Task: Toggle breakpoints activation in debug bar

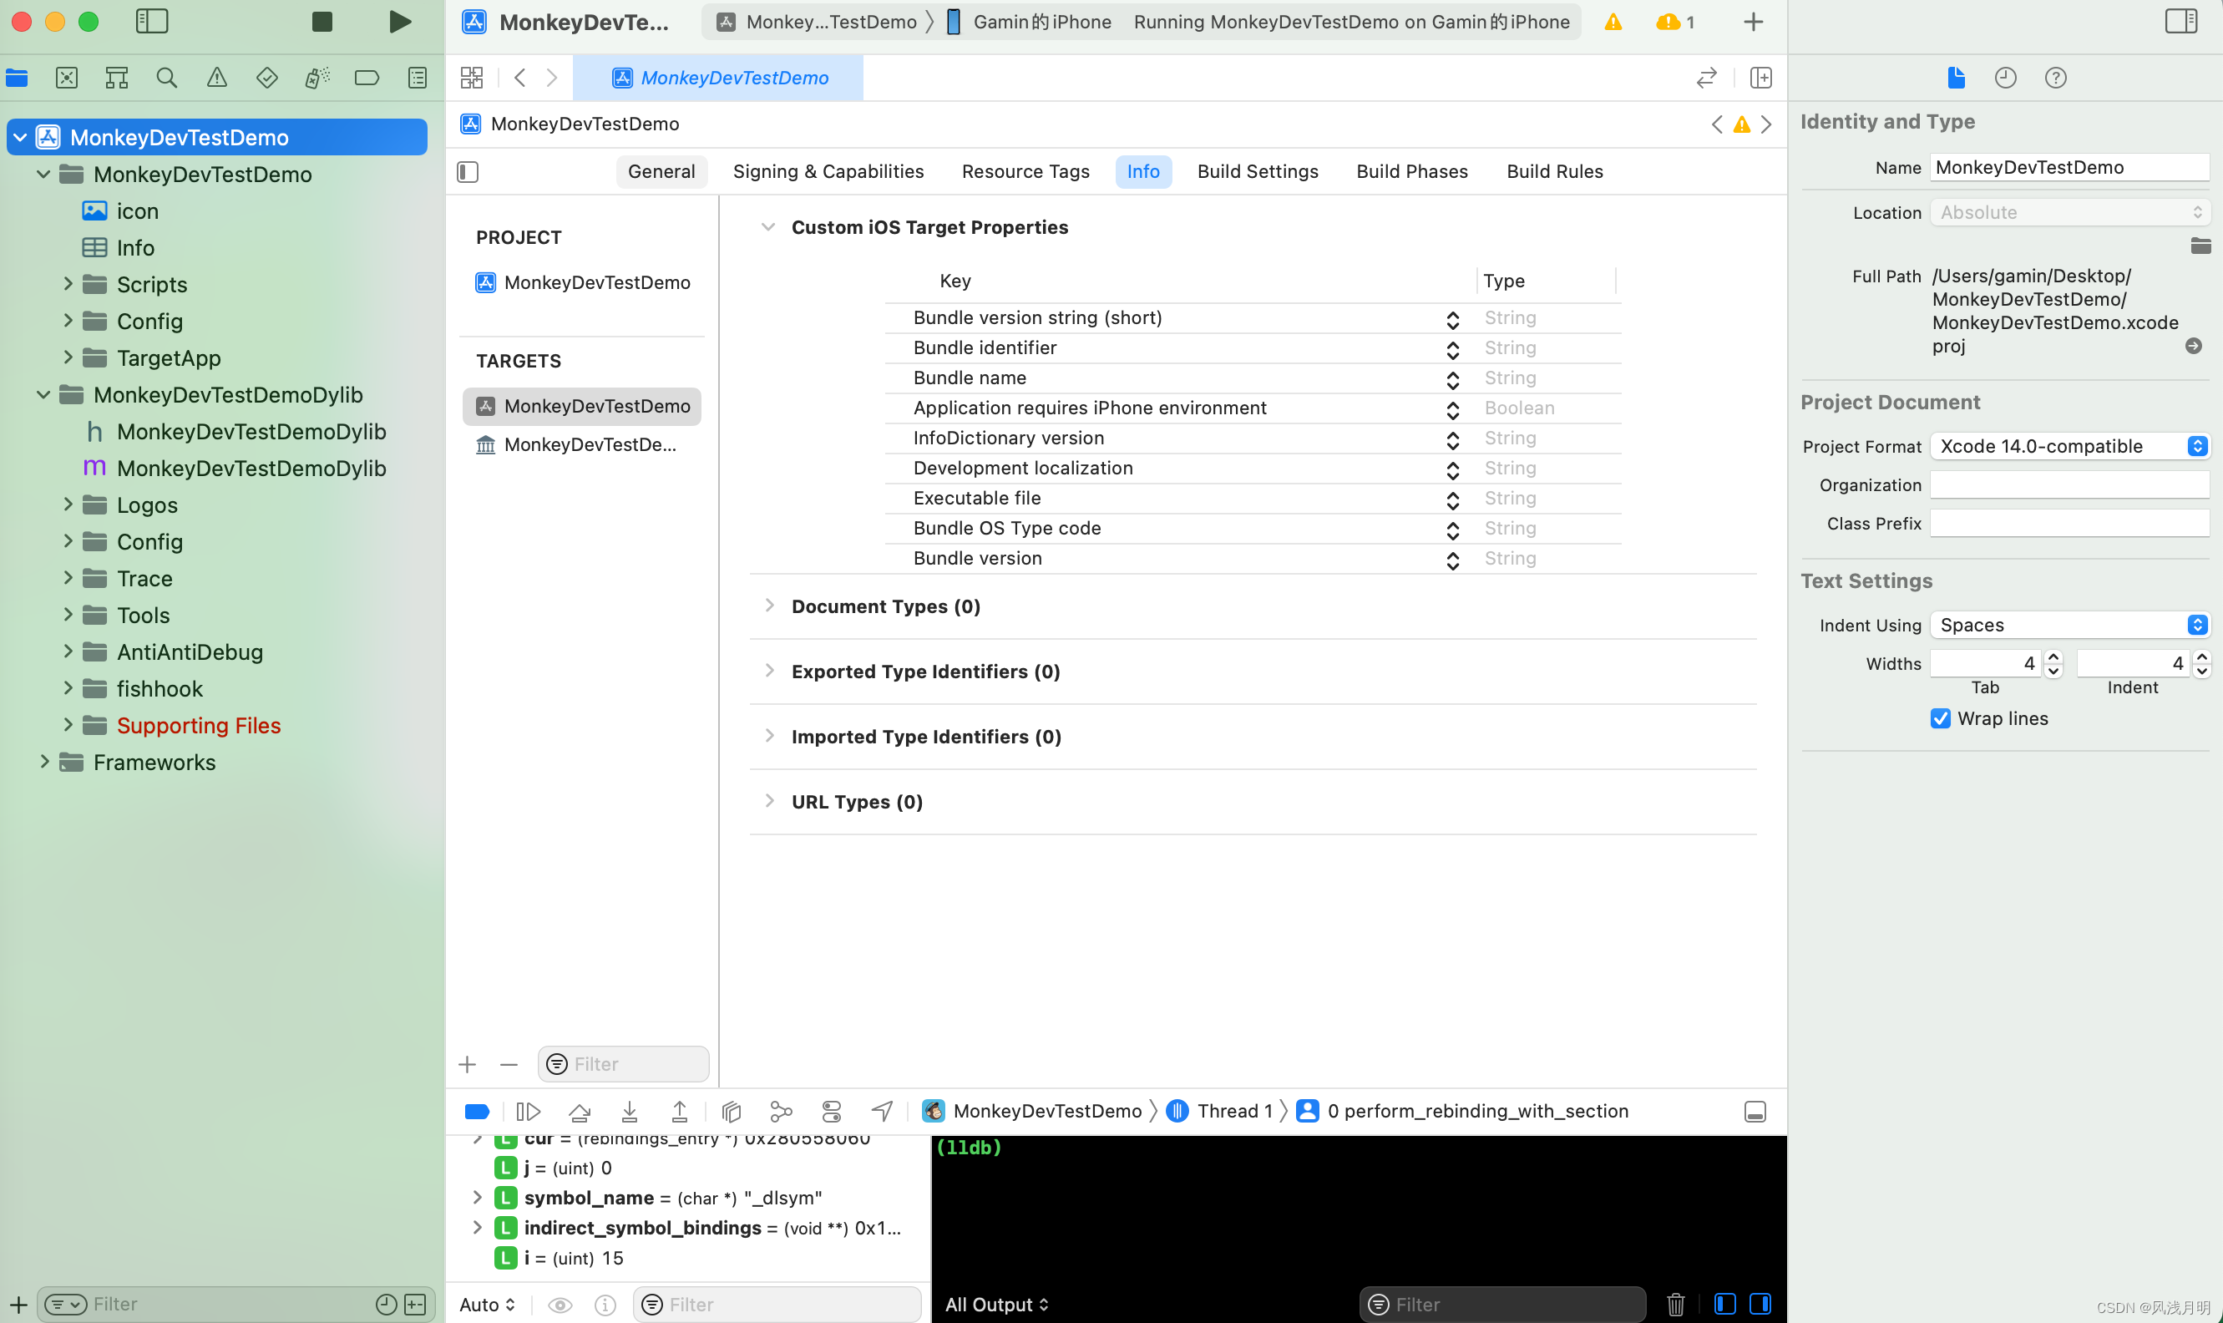Action: [x=478, y=1111]
